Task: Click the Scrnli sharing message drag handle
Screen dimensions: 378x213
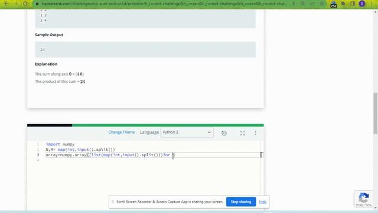Action: pos(113,202)
